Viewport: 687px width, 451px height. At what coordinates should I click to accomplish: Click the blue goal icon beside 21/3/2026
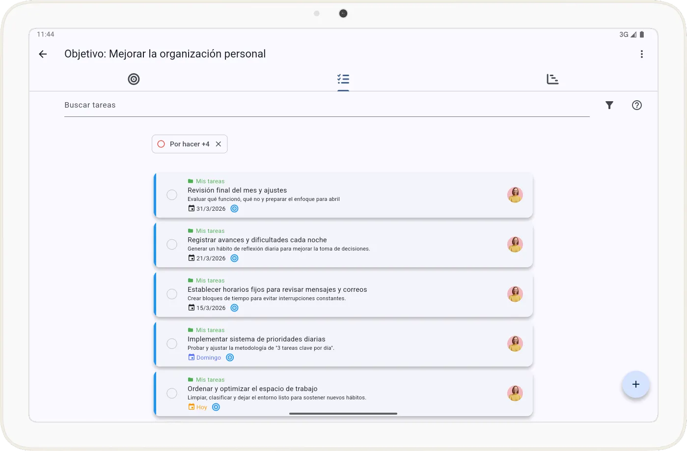pos(235,258)
